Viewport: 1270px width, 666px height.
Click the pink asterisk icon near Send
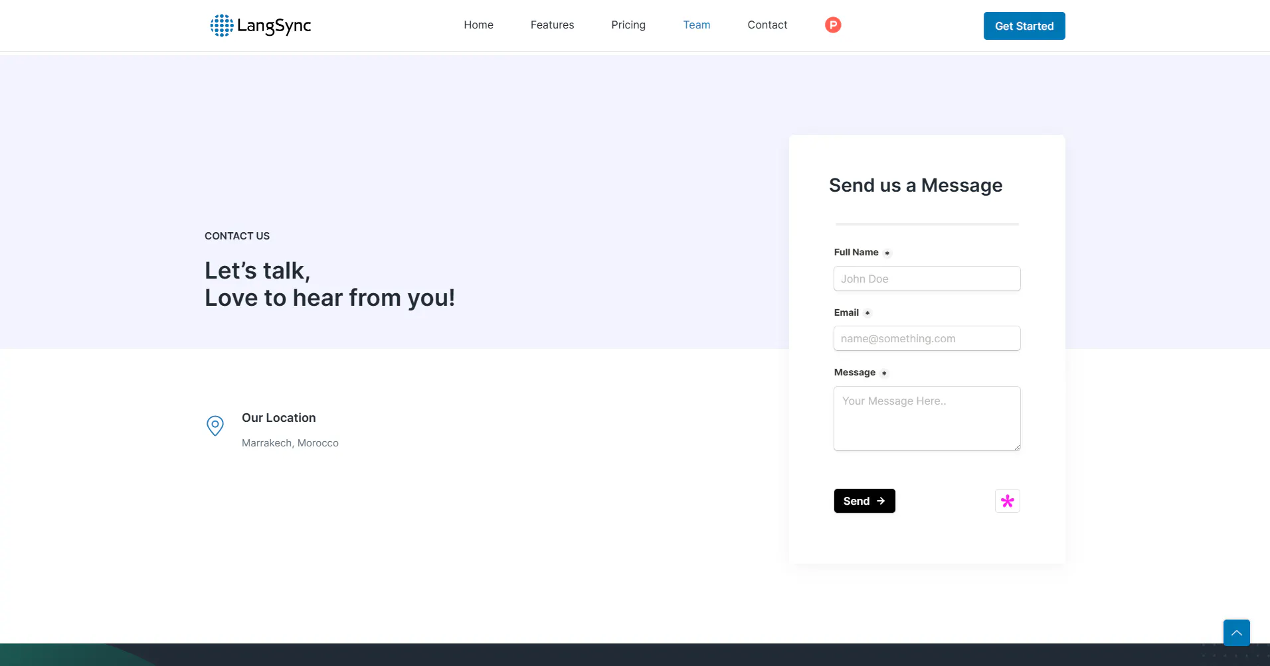(1008, 501)
